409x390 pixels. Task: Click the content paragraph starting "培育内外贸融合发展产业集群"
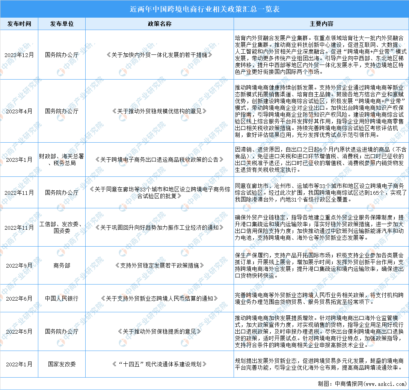[x=321, y=55]
